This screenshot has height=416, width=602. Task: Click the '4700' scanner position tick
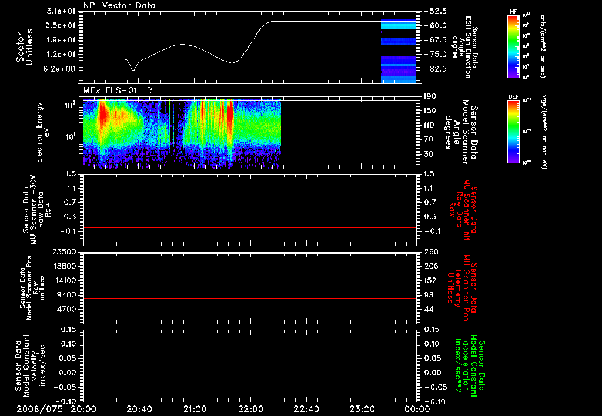[66, 309]
